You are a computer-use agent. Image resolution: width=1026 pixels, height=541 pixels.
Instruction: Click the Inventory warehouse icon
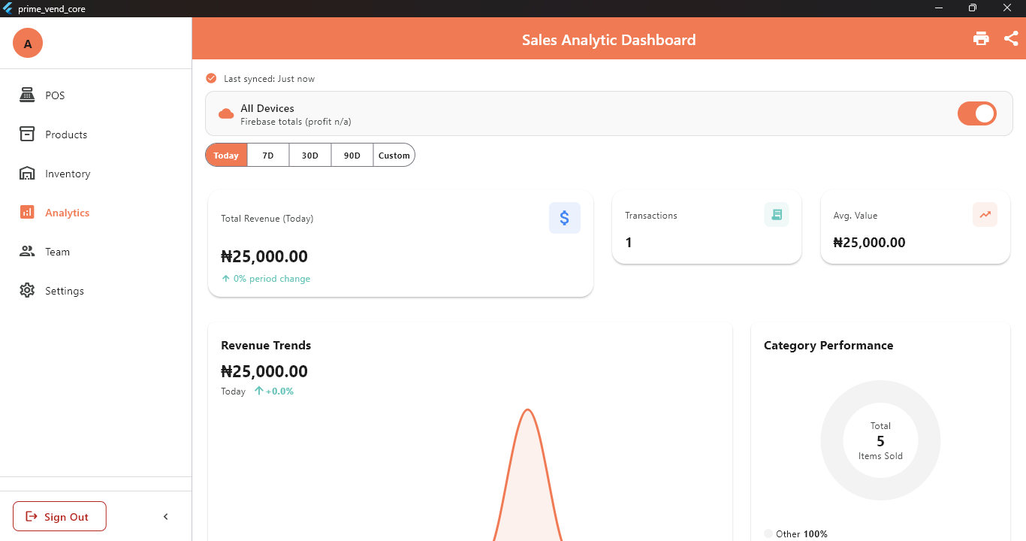click(27, 174)
